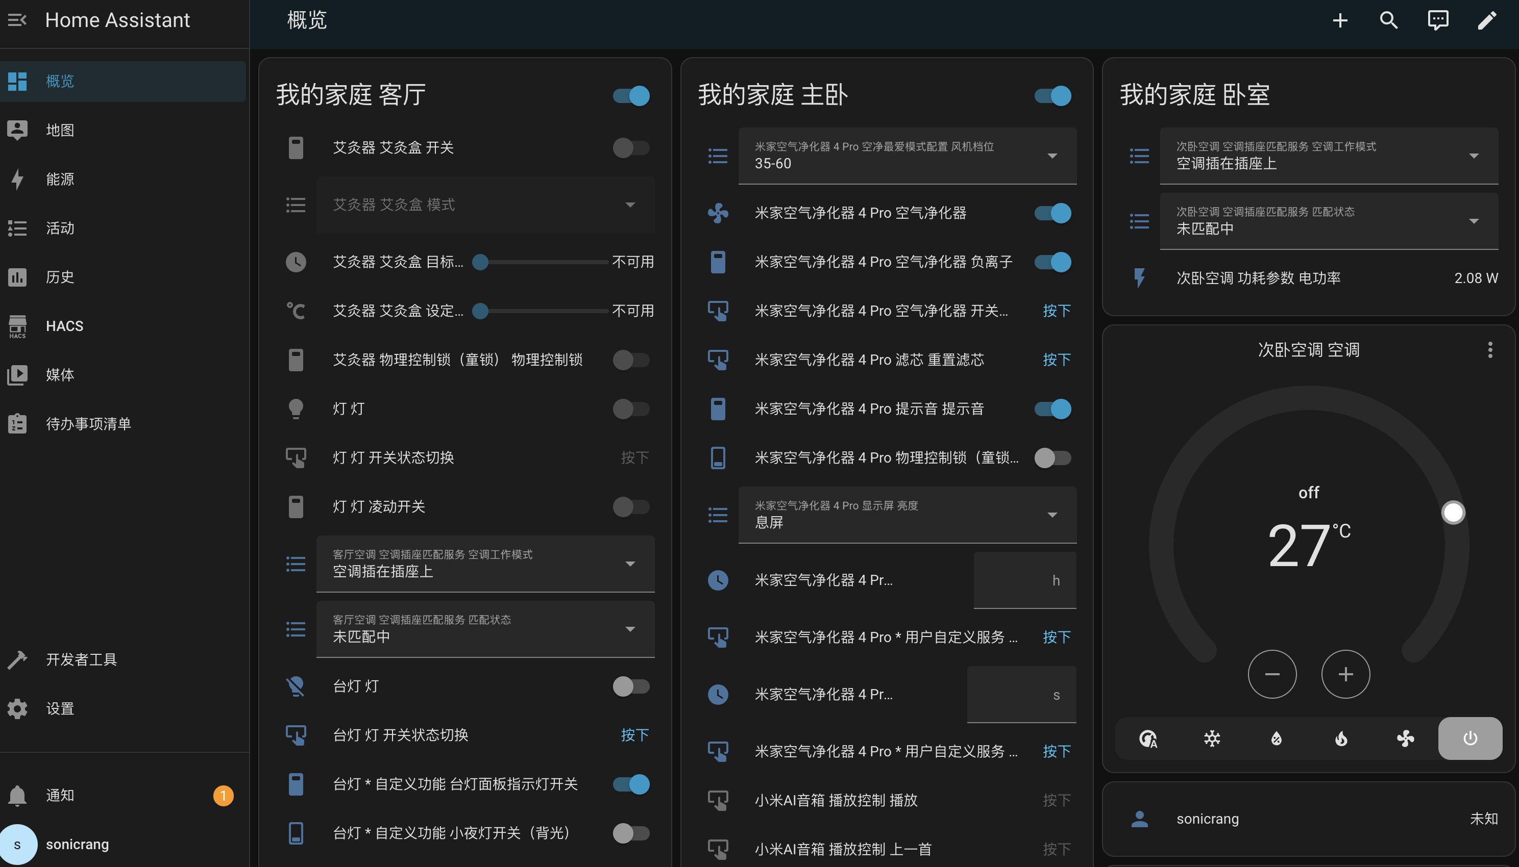The height and width of the screenshot is (867, 1519).
Task: Select cool snowflake mode on thermostat
Action: point(1212,738)
